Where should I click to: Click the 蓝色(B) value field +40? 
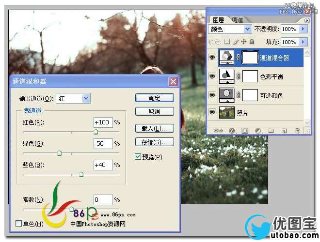click(x=103, y=165)
